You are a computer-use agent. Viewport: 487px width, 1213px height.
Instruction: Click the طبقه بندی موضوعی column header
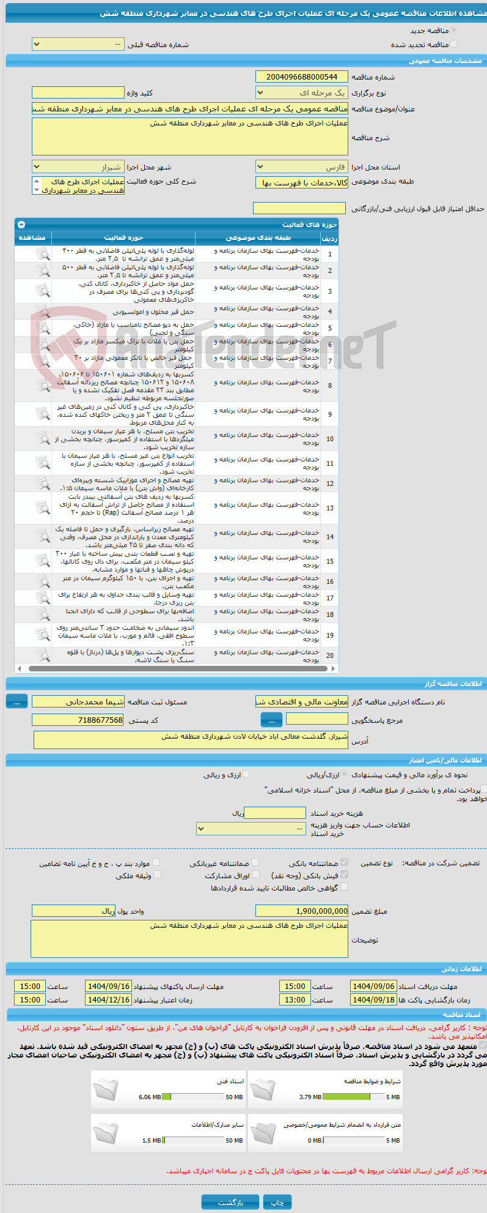pos(258,237)
